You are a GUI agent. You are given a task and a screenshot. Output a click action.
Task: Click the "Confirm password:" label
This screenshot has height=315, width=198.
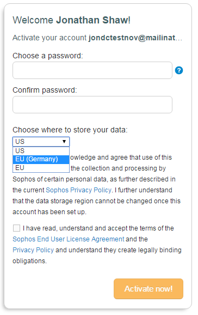[x=45, y=90]
